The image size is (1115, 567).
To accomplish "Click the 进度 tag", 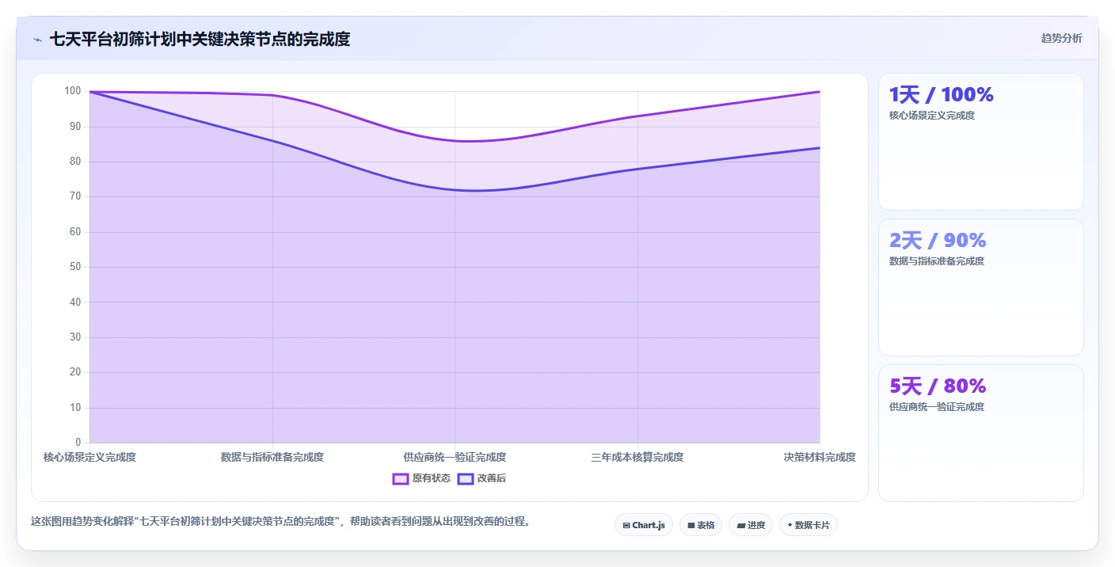I will coord(751,525).
